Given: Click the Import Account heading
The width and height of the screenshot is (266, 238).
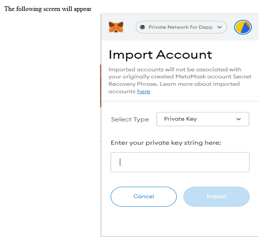Looking at the screenshot, I should coord(160,55).
